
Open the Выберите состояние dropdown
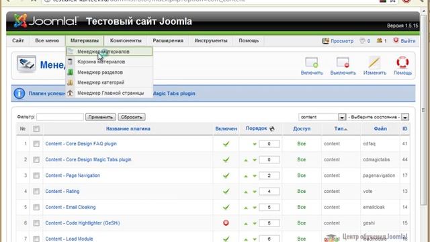coord(378,117)
